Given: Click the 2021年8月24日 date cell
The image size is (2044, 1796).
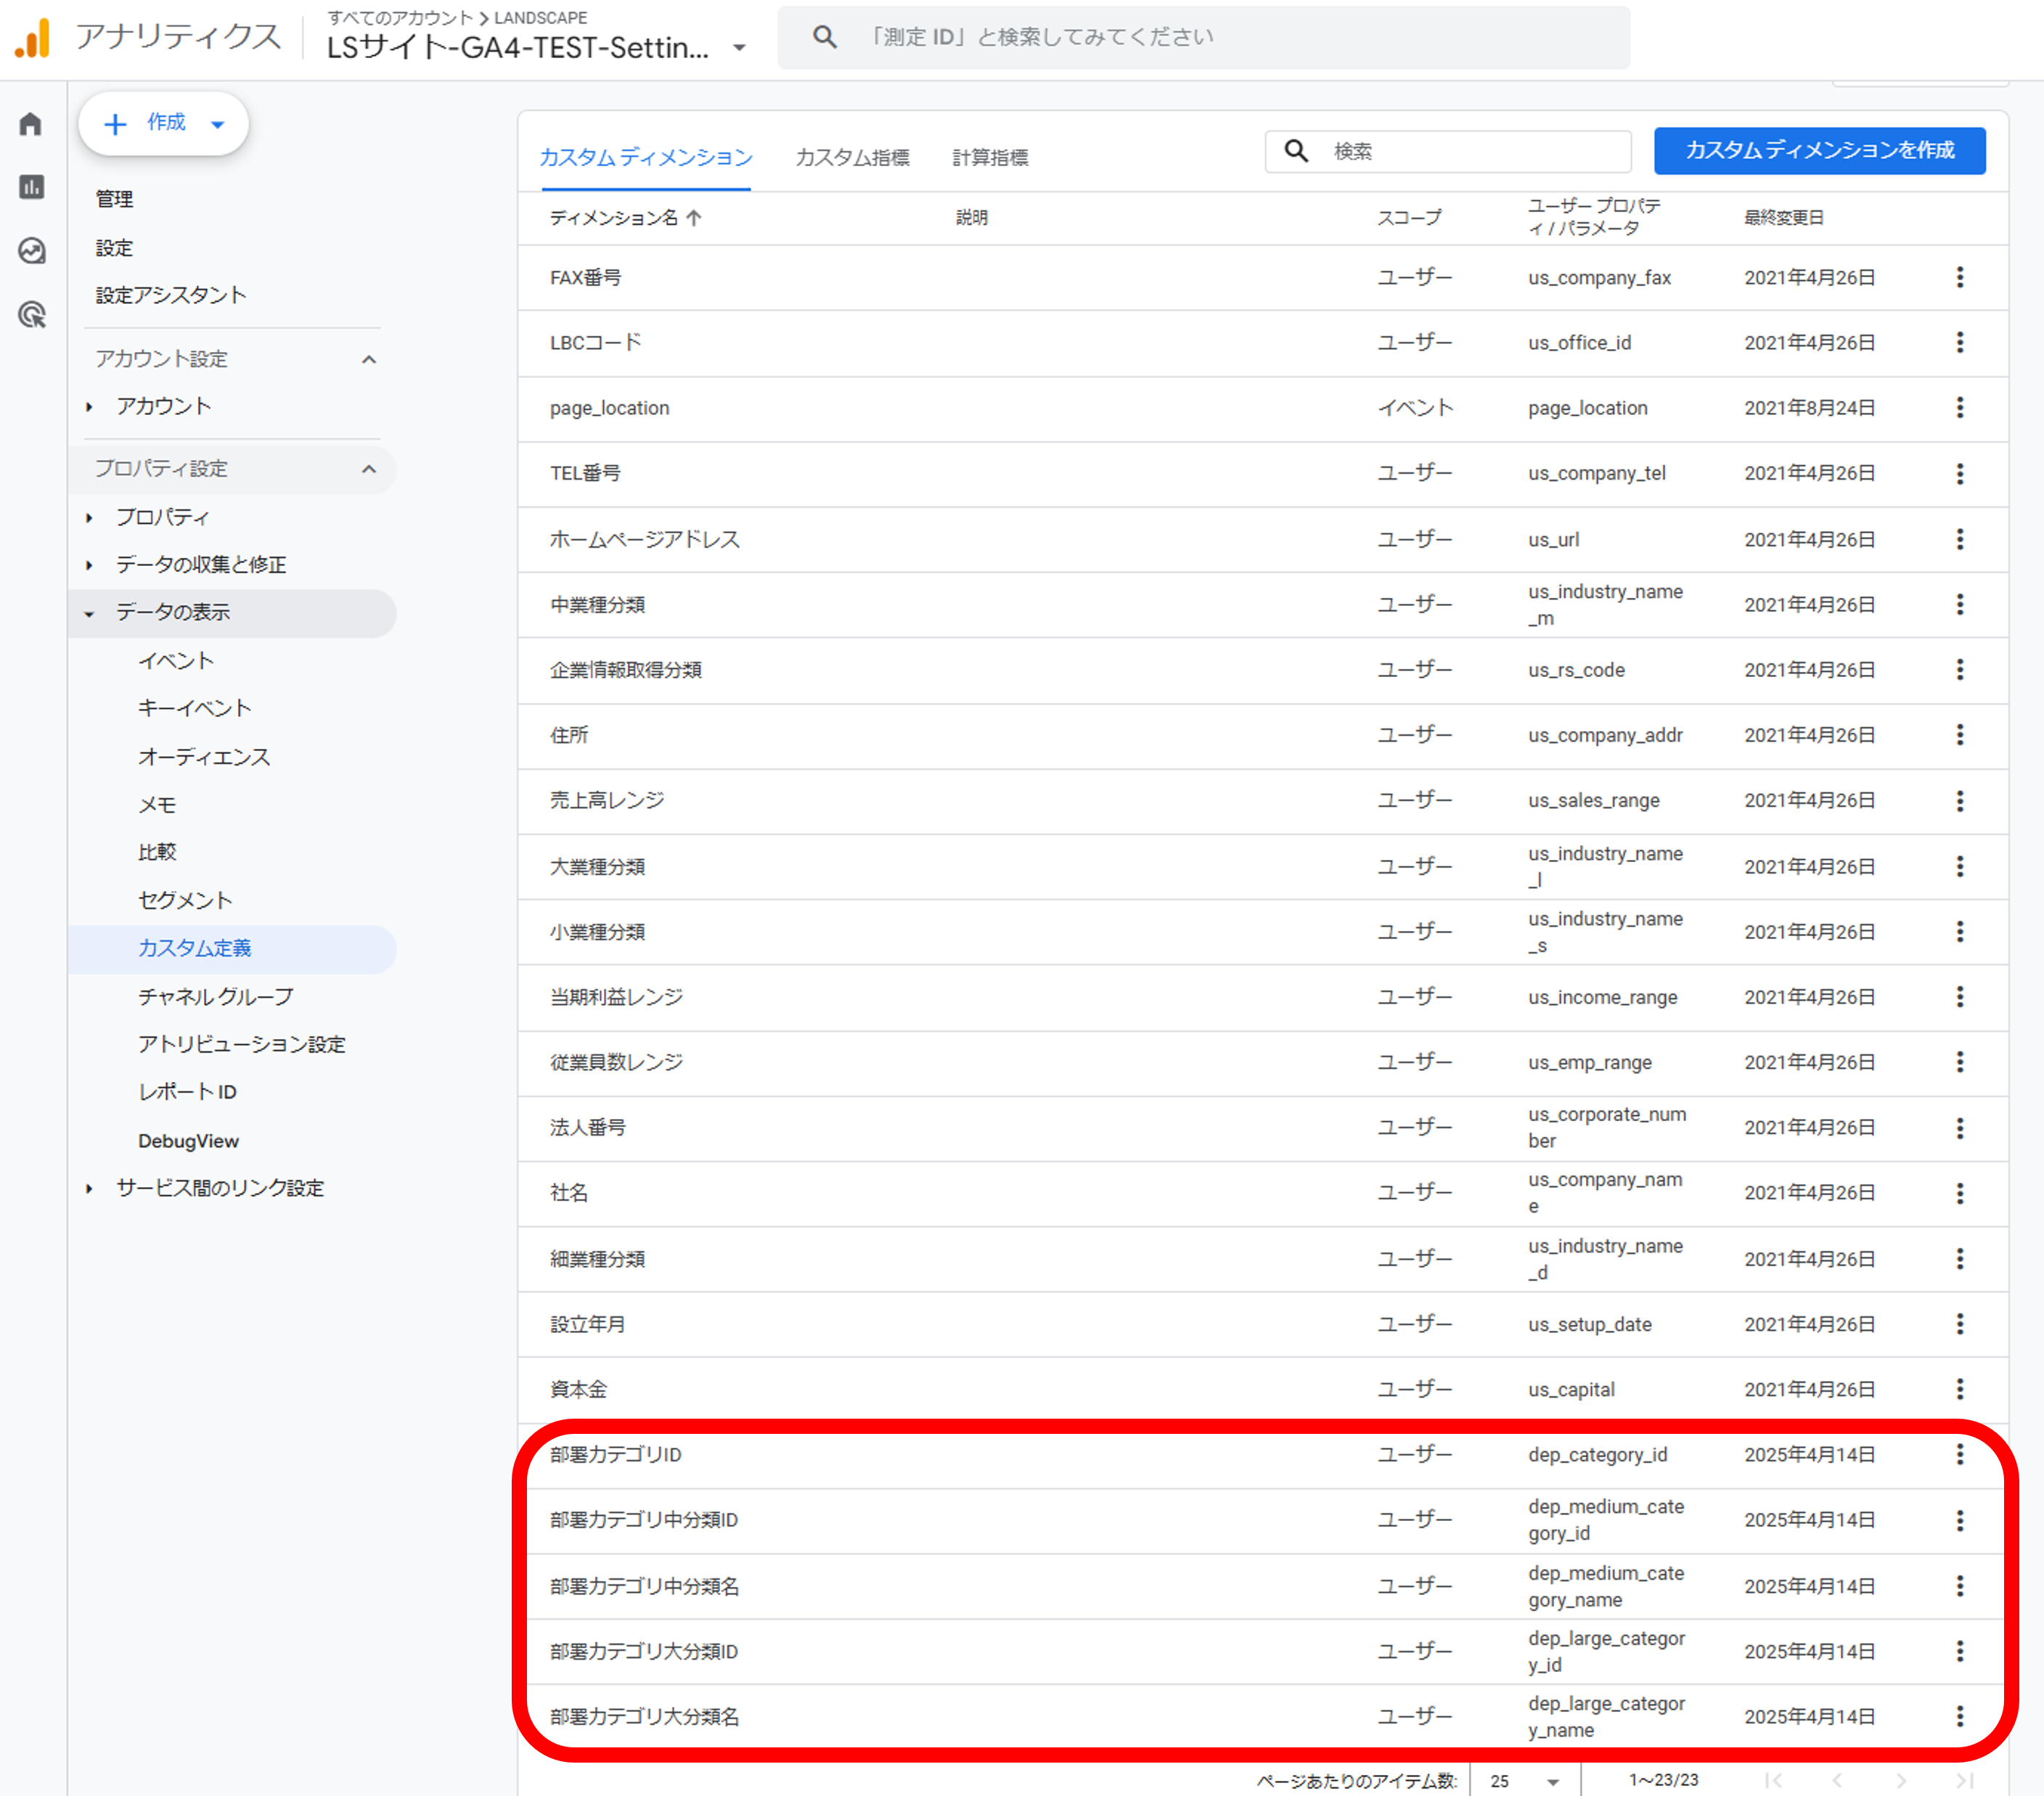Looking at the screenshot, I should (1809, 407).
